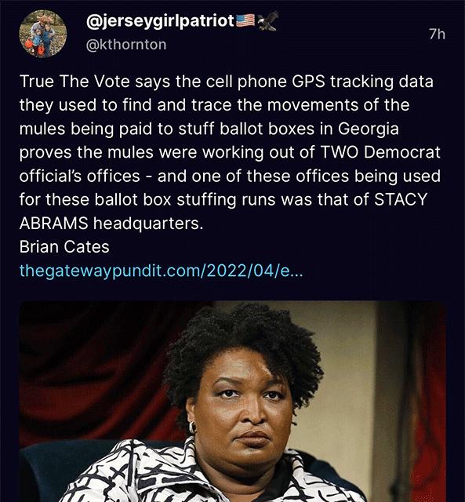This screenshot has height=502, width=465.
Task: Click the "ABRAMS headquarters." line
Action: [111, 223]
